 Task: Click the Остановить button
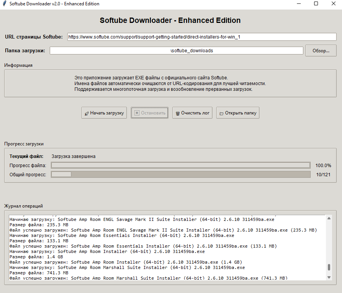tap(149, 113)
